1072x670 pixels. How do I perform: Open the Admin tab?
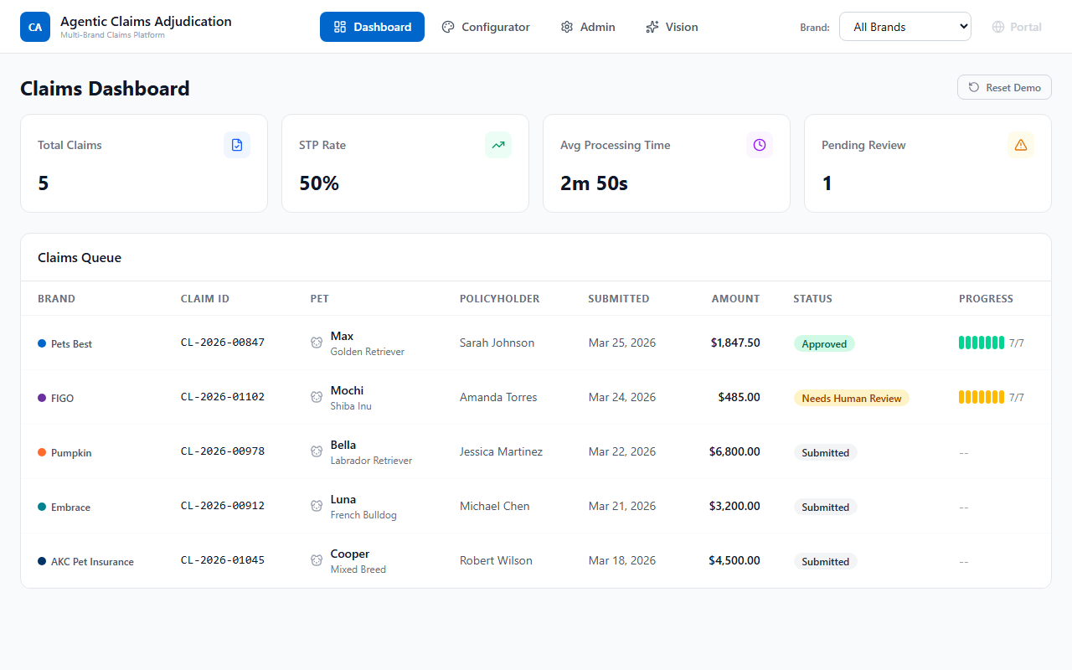click(x=588, y=27)
